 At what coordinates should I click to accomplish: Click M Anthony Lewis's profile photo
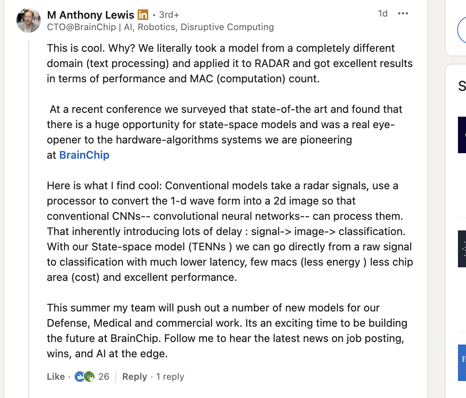click(29, 20)
